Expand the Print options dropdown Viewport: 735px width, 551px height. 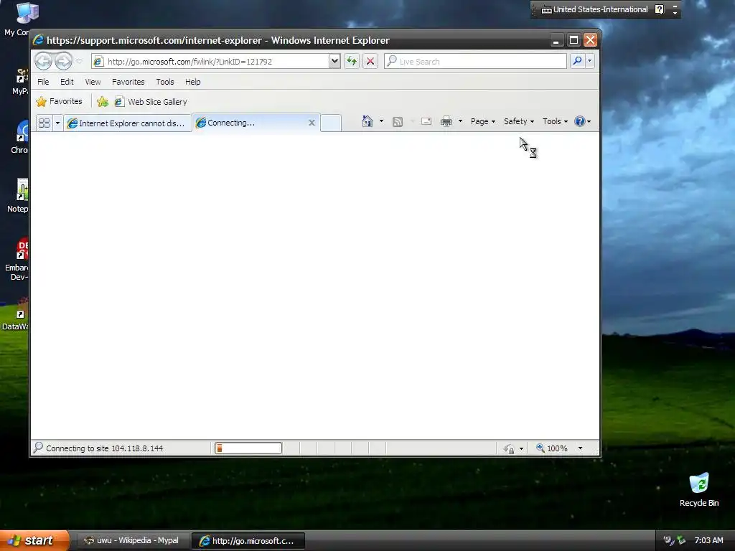(x=460, y=121)
